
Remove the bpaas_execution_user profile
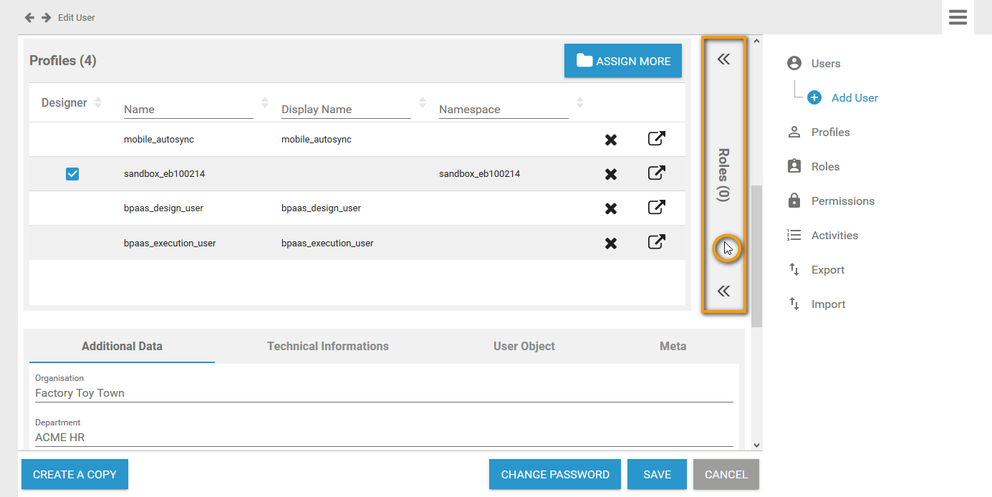point(610,243)
